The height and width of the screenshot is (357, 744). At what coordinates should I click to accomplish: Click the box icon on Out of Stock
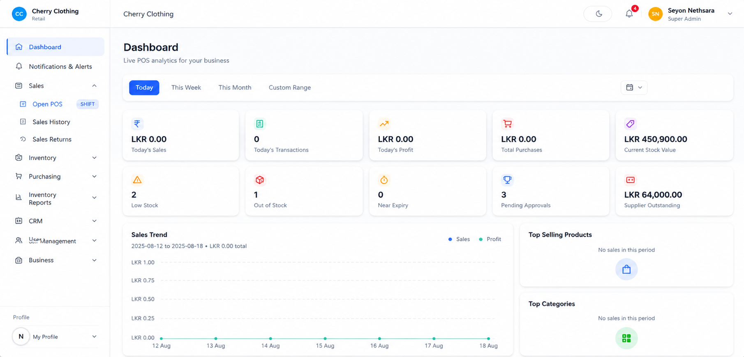260,180
